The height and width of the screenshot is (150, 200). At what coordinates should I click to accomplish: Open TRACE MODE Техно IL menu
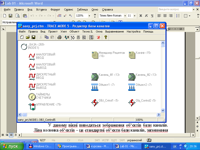(87, 31)
